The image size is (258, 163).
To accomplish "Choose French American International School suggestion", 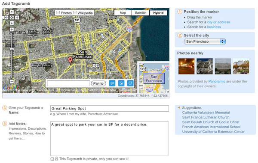I will coord(211,127).
